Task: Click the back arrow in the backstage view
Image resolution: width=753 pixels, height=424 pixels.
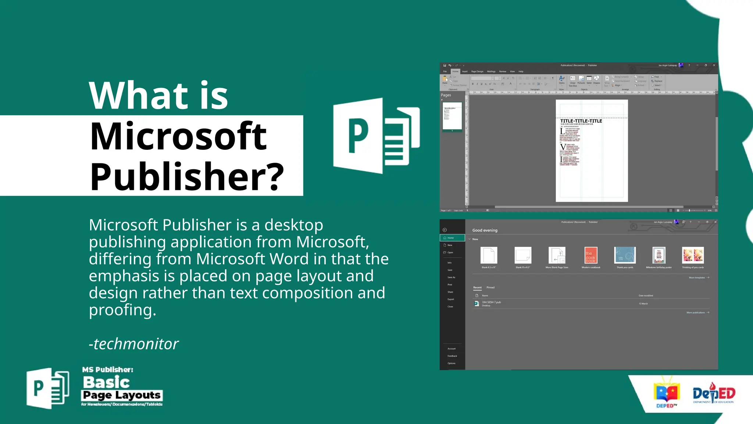Action: click(x=445, y=230)
